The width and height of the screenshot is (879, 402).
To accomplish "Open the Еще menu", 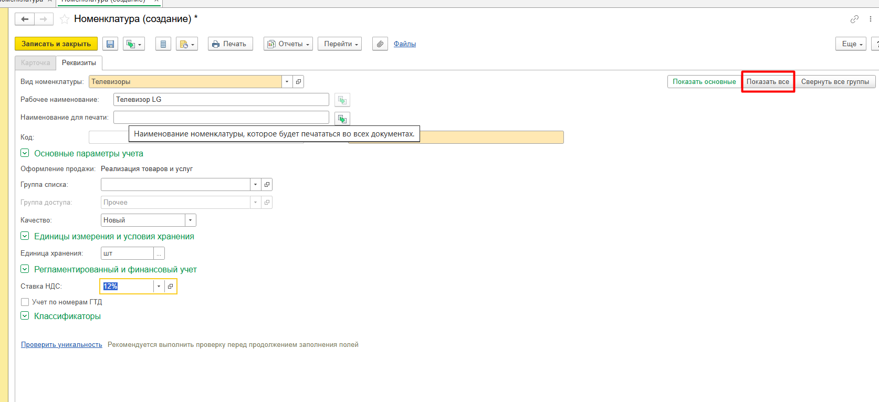I will pyautogui.click(x=851, y=44).
